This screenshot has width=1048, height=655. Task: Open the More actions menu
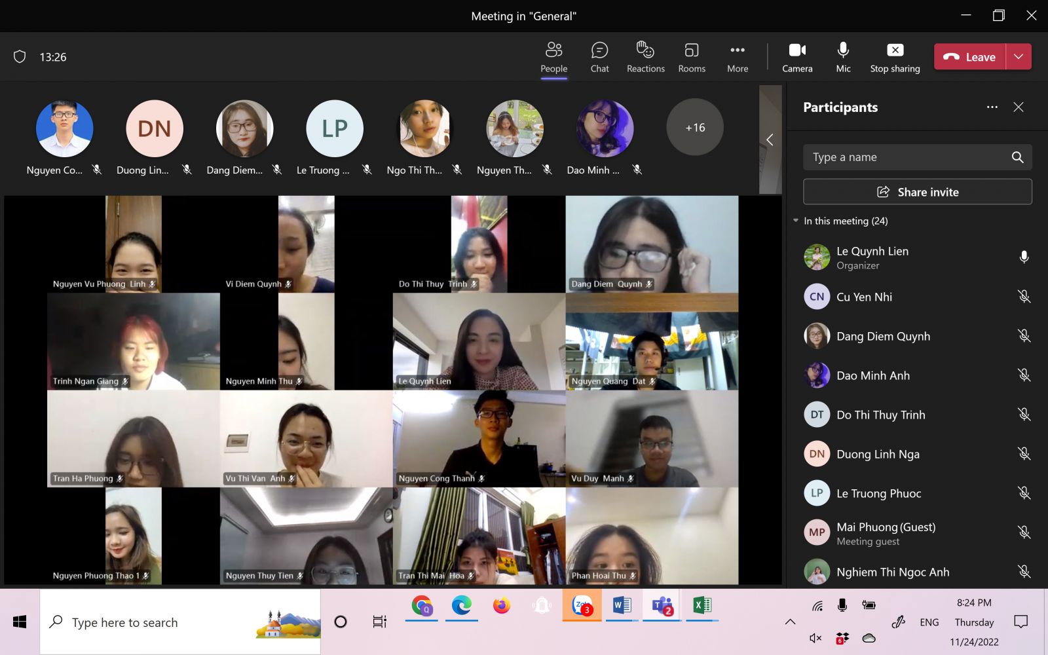coord(738,57)
